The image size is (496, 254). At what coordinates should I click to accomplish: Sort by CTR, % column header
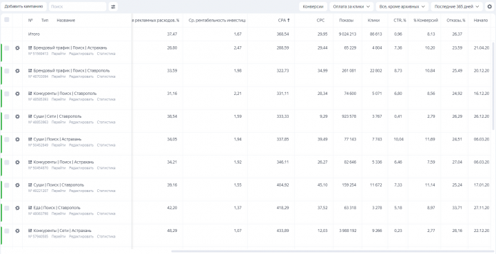click(400, 20)
